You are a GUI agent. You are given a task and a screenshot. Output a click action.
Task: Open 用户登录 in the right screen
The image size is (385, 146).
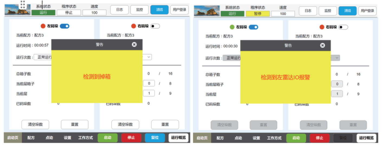[367, 11]
